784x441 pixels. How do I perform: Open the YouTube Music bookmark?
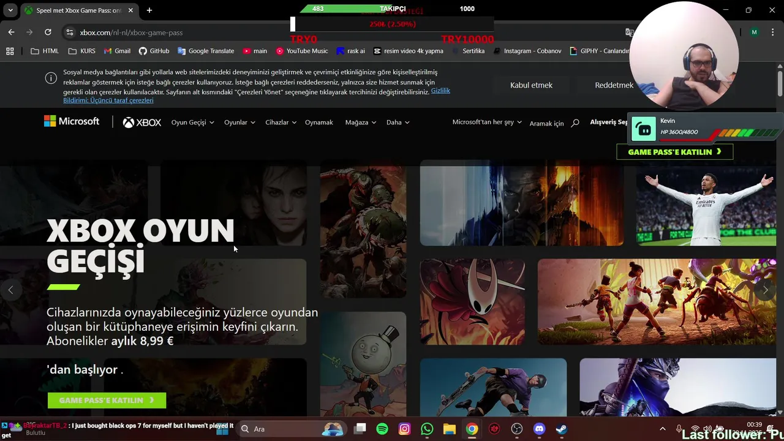point(301,51)
